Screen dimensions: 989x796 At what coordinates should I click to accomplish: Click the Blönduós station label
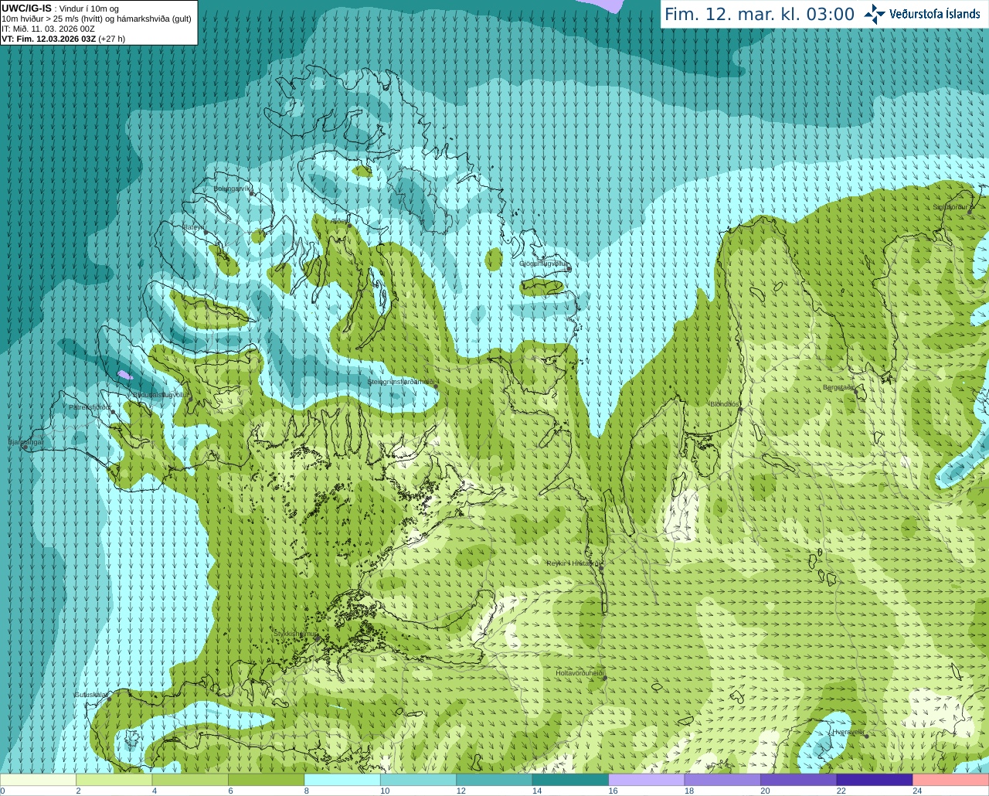tap(724, 404)
